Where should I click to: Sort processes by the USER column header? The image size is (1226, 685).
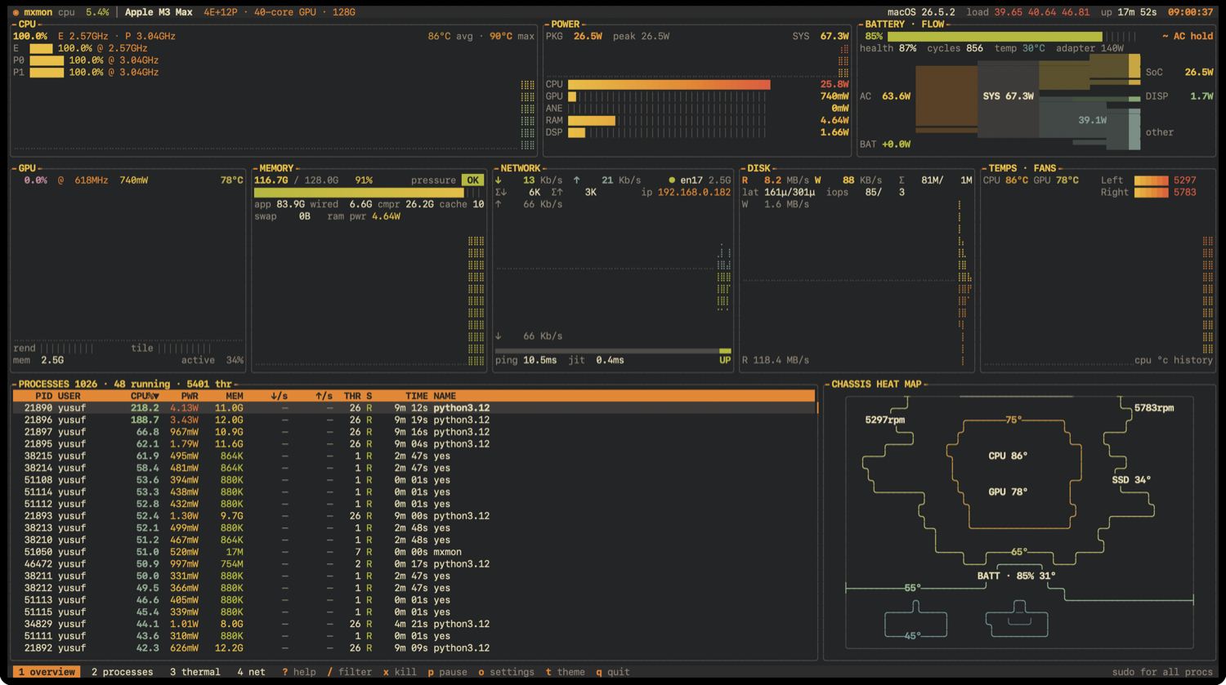(69, 396)
